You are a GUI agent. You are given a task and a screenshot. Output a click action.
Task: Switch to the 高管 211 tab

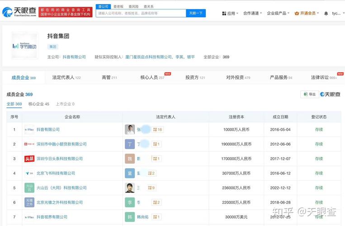109,77
